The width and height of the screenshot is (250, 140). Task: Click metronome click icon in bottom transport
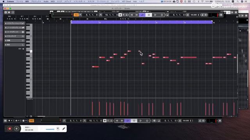pos(200,121)
